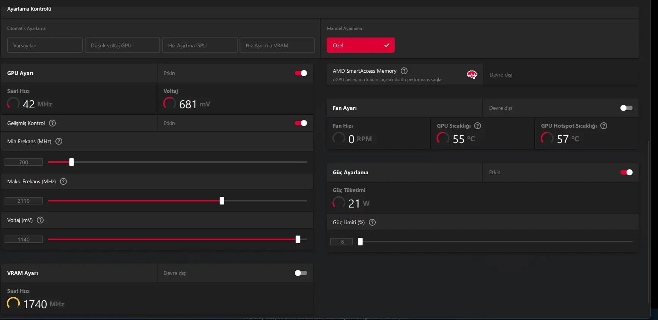The height and width of the screenshot is (320, 658).
Task: Click help icon beside GPU Hotspot Sıcaklığı
Action: coord(604,126)
